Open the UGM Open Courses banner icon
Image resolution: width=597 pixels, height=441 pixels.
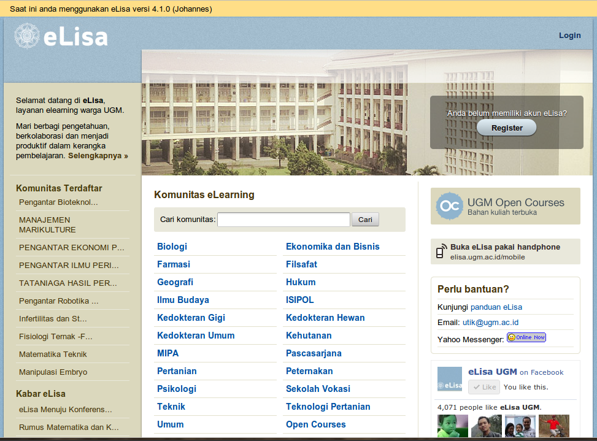(x=449, y=206)
